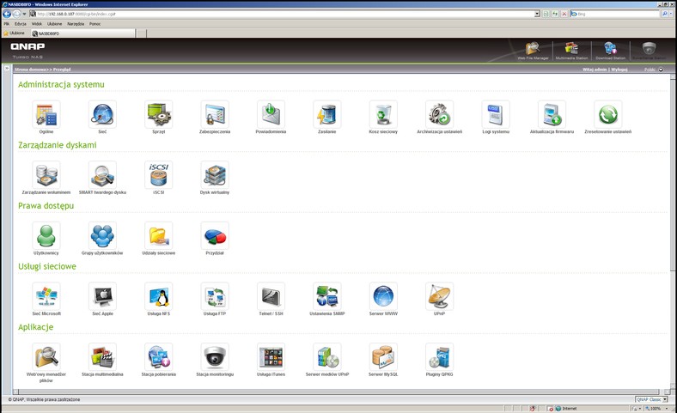
Task: Open the QNAP Classic theme dropdown
Action: coord(651,399)
